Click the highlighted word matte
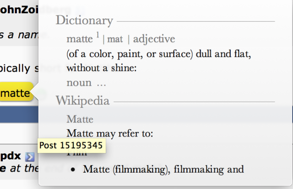 click(x=16, y=93)
